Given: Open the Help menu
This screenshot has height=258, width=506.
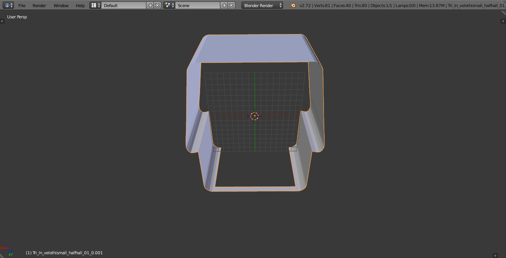Looking at the screenshot, I should coord(80,6).
